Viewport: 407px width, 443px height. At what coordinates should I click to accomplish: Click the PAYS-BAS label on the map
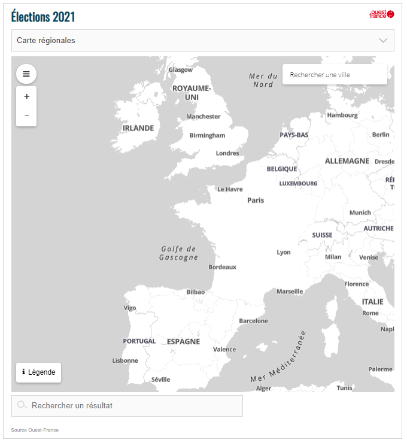tap(294, 135)
